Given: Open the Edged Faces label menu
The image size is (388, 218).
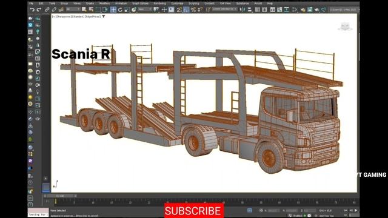Looking at the screenshot, I should (93, 16).
